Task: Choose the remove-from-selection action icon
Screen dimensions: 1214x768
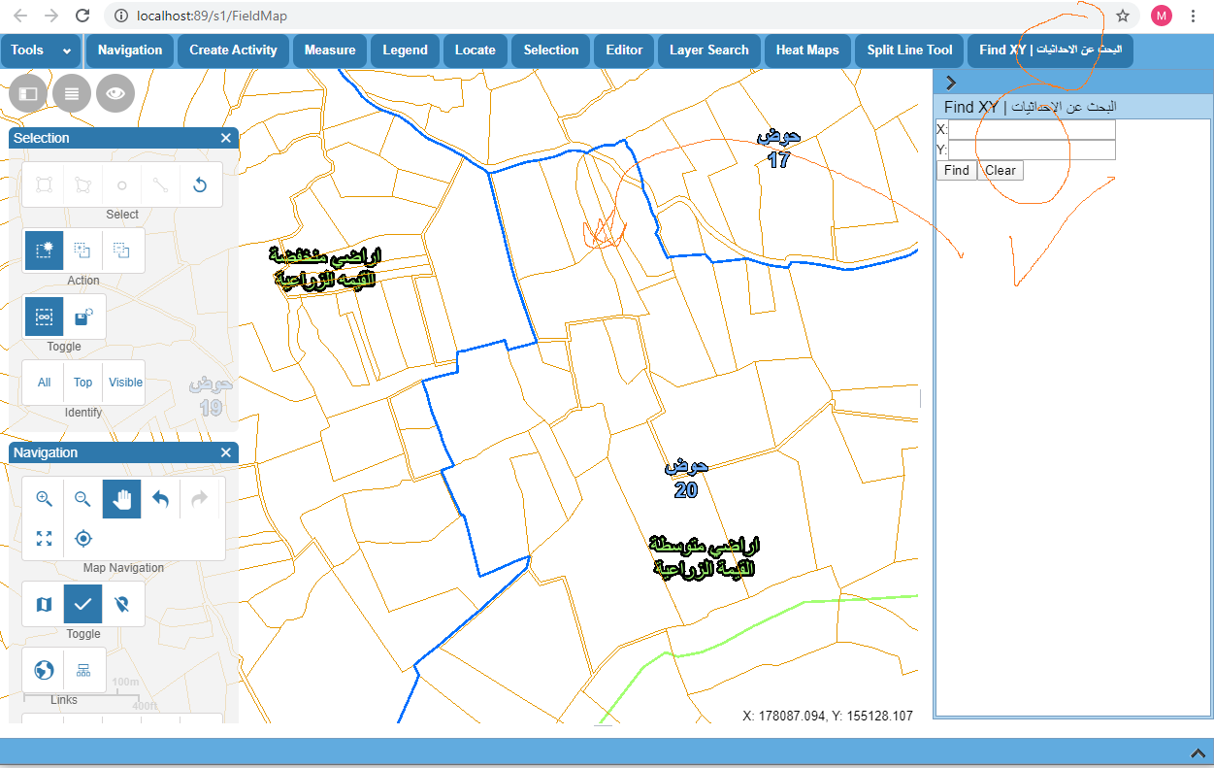Action: point(121,250)
